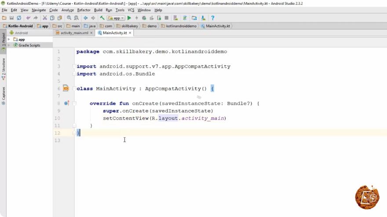The image size is (387, 217).
Task: Toggle the 2: Structure tool window
Action: (3, 69)
